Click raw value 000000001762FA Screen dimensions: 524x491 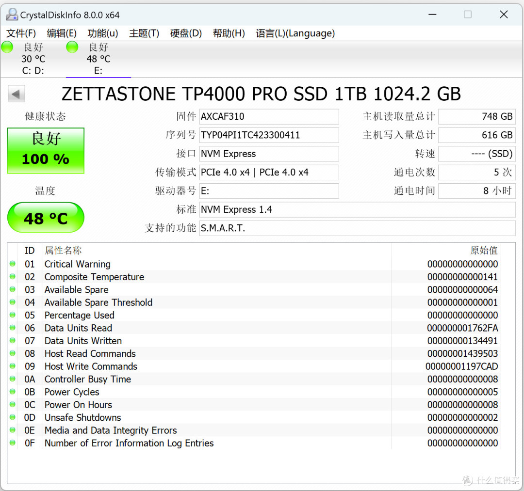point(462,328)
